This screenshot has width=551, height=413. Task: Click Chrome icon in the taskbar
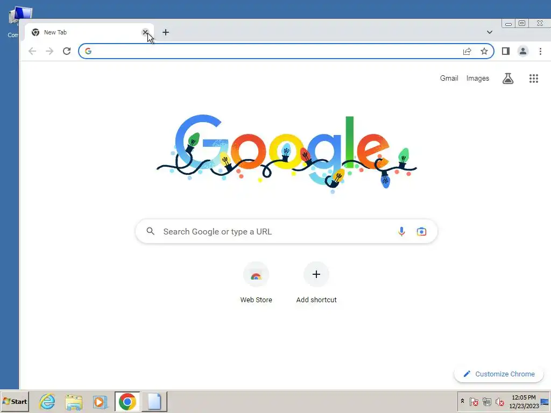coord(127,401)
